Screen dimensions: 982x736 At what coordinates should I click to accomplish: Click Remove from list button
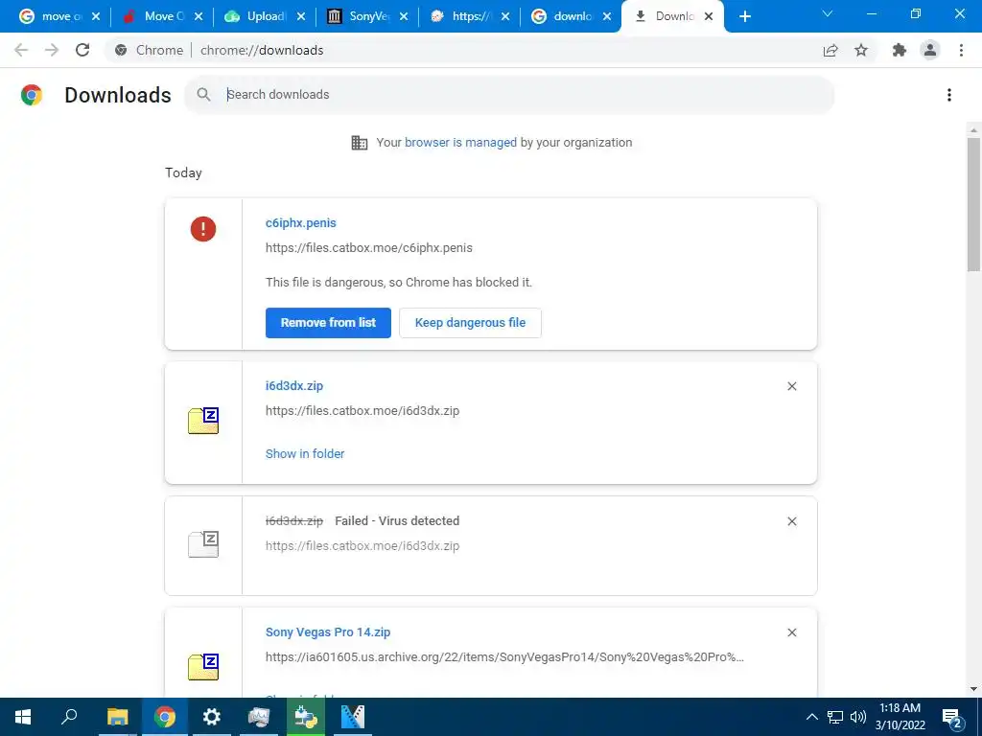pos(328,323)
